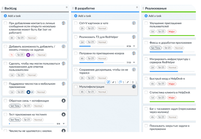Tick the 'Быстрый вход в HelpDesk-е' checkbox

(146, 79)
